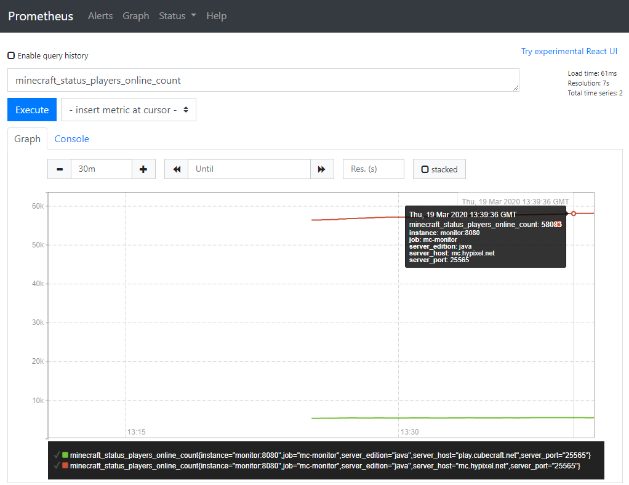The width and height of the screenshot is (629, 485).
Task: Click the Resolution: 7s text
Action: pos(588,83)
